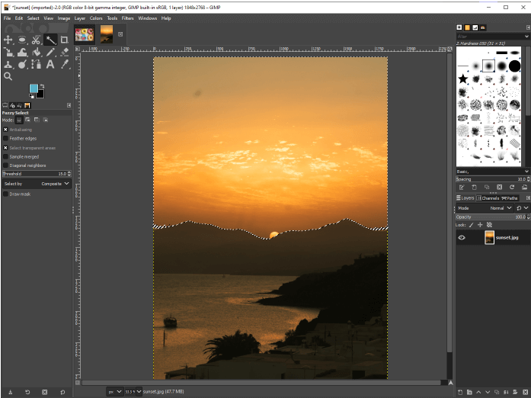Pick the Eraser tool
Viewport: 531px width, 398px height.
pyautogui.click(x=64, y=53)
